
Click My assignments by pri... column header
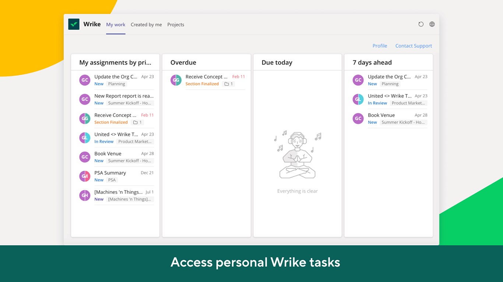click(x=115, y=62)
